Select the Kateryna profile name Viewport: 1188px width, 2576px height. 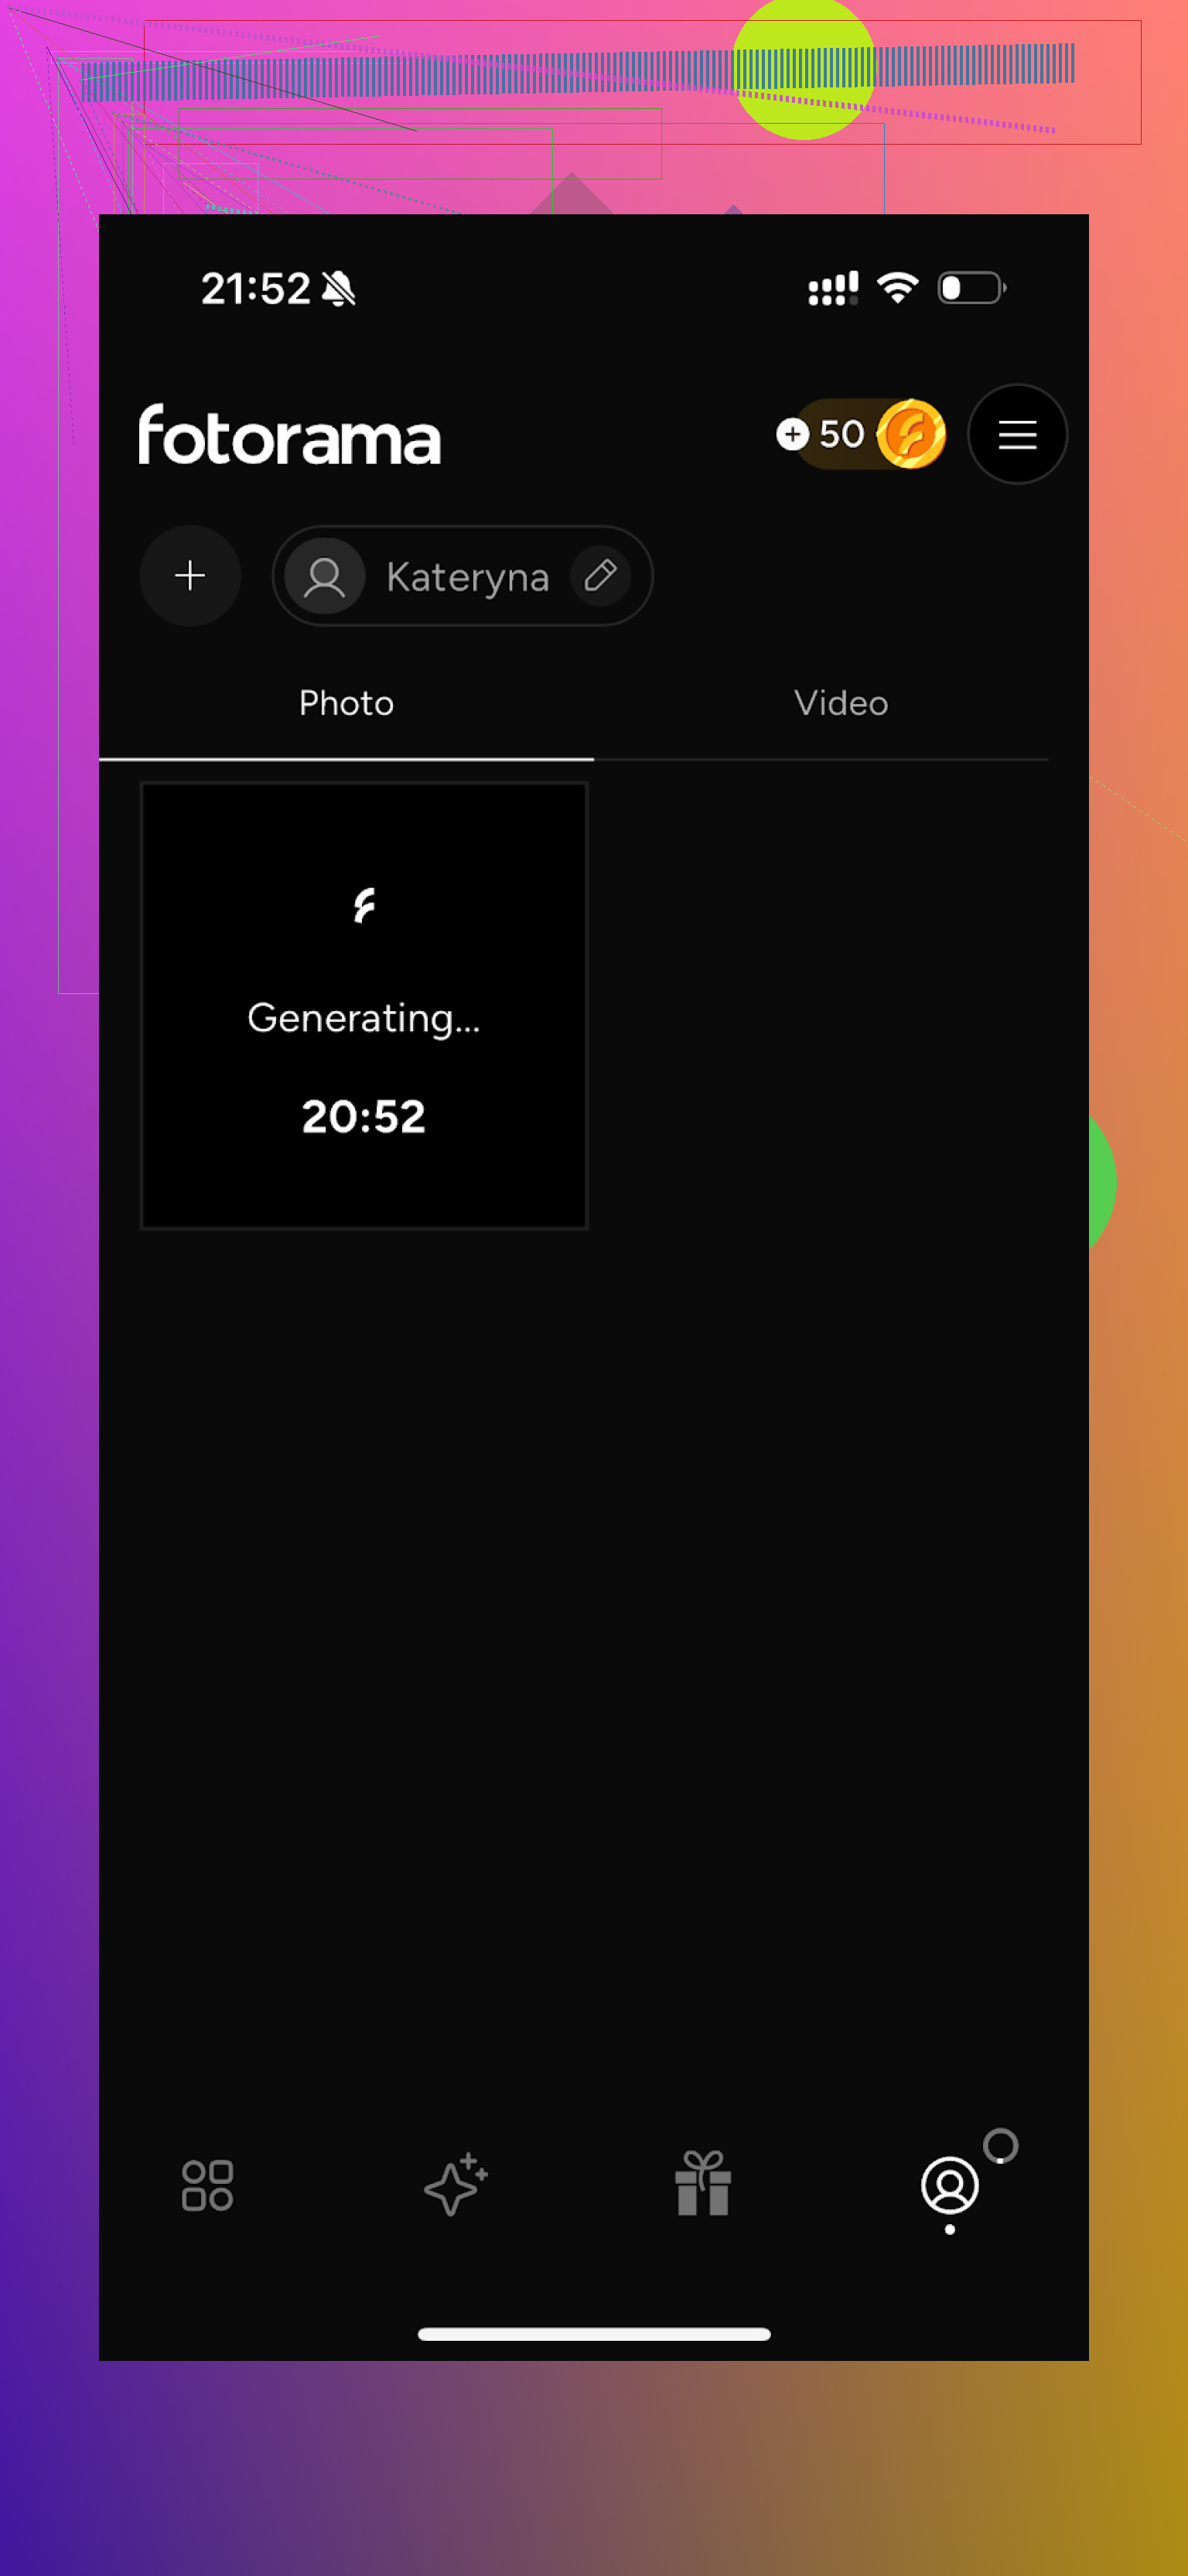click(467, 577)
